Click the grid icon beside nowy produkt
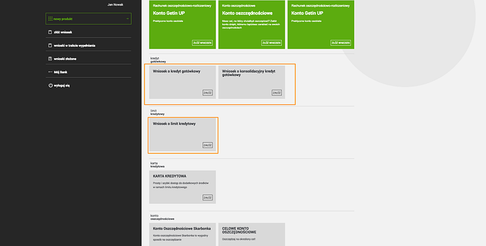 pyautogui.click(x=50, y=19)
